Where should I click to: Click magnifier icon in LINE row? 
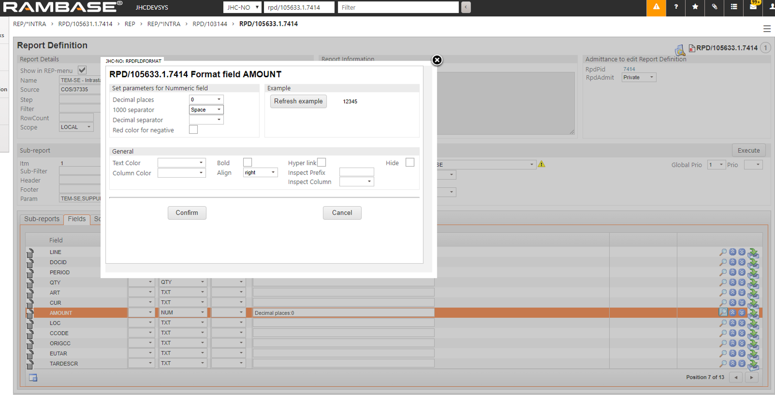tap(723, 252)
